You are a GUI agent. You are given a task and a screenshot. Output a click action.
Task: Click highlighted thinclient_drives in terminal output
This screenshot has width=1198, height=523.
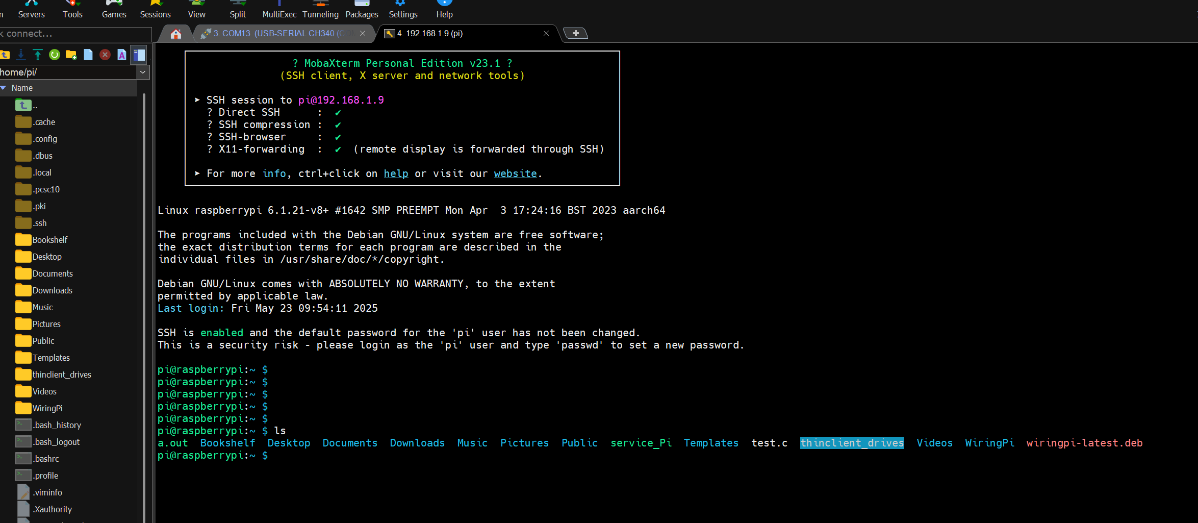pyautogui.click(x=852, y=443)
